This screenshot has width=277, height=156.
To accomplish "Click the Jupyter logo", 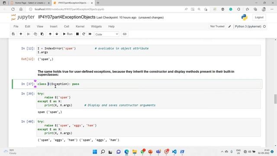I will [x=23, y=17].
